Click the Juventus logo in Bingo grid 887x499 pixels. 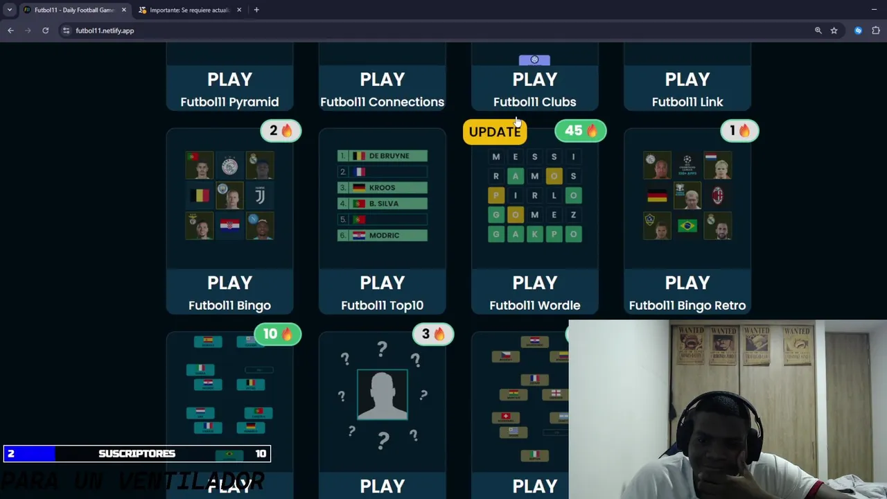click(260, 195)
